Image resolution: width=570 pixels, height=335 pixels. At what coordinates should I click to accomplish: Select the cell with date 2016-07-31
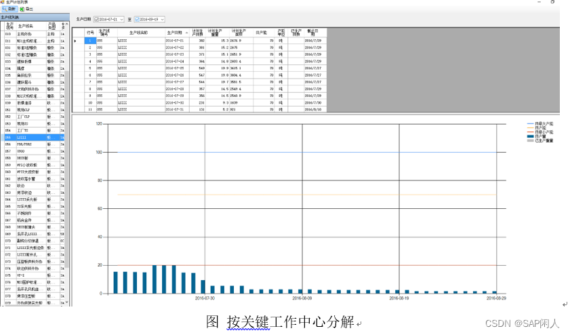(x=177, y=109)
